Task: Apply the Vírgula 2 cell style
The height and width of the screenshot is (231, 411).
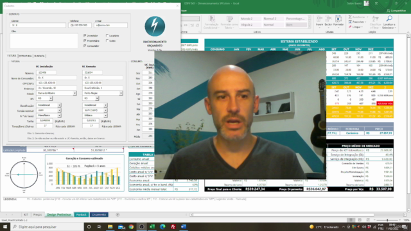Action: 250,24
